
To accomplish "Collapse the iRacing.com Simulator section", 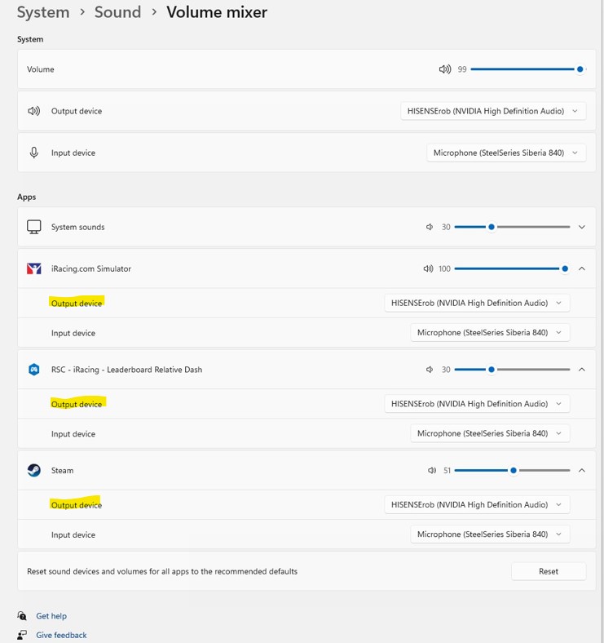I will 582,268.
